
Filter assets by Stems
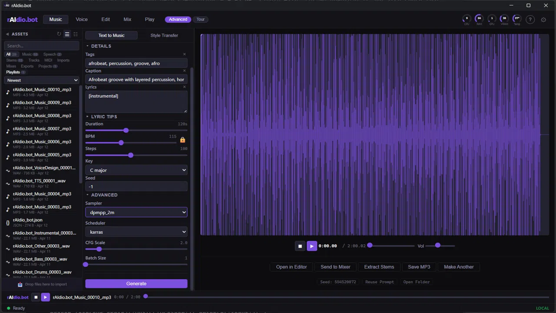pos(14,60)
